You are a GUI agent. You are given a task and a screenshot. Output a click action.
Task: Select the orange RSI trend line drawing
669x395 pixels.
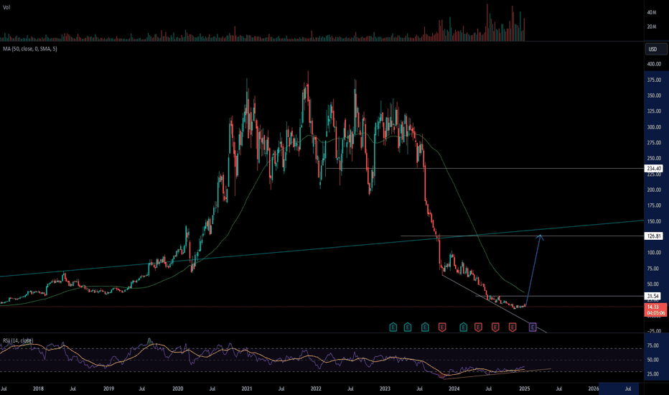pyautogui.click(x=497, y=373)
